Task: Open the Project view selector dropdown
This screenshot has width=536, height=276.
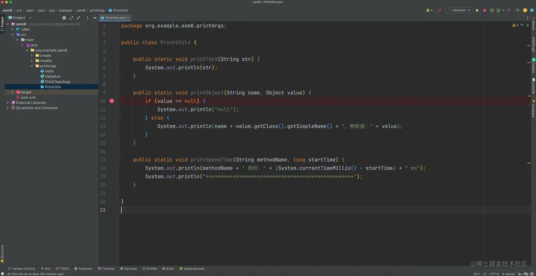Action: [x=20, y=18]
